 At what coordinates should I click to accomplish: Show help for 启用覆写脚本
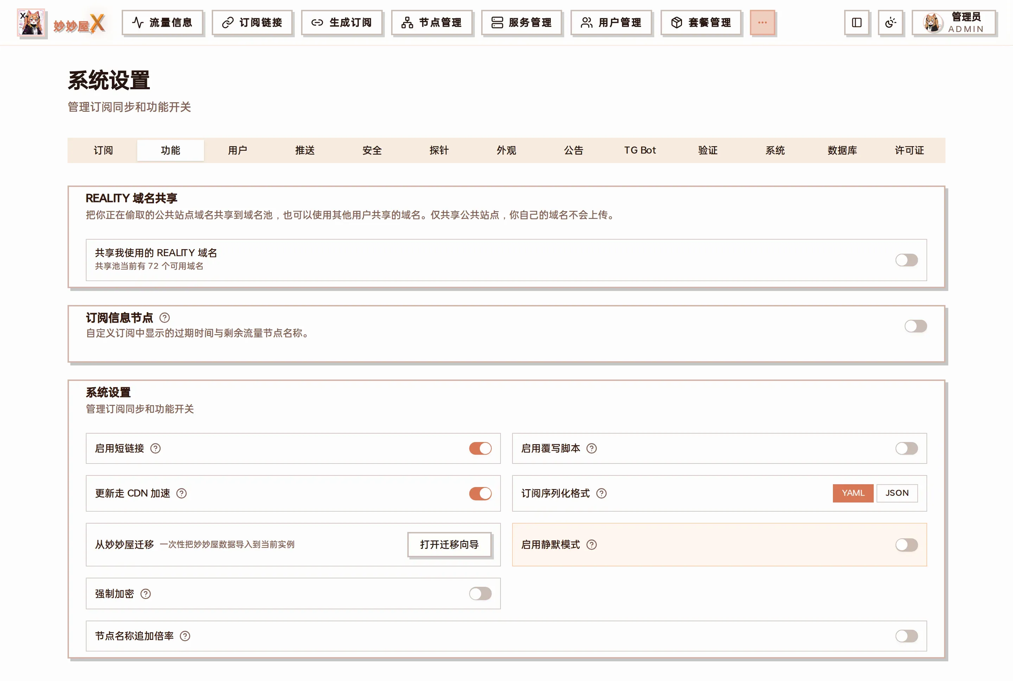click(x=592, y=449)
